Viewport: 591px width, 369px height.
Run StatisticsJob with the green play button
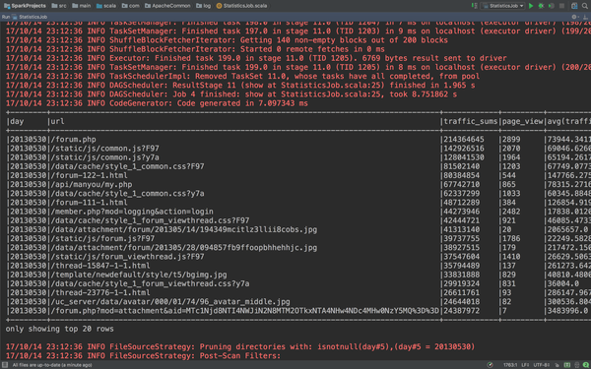tap(531, 6)
